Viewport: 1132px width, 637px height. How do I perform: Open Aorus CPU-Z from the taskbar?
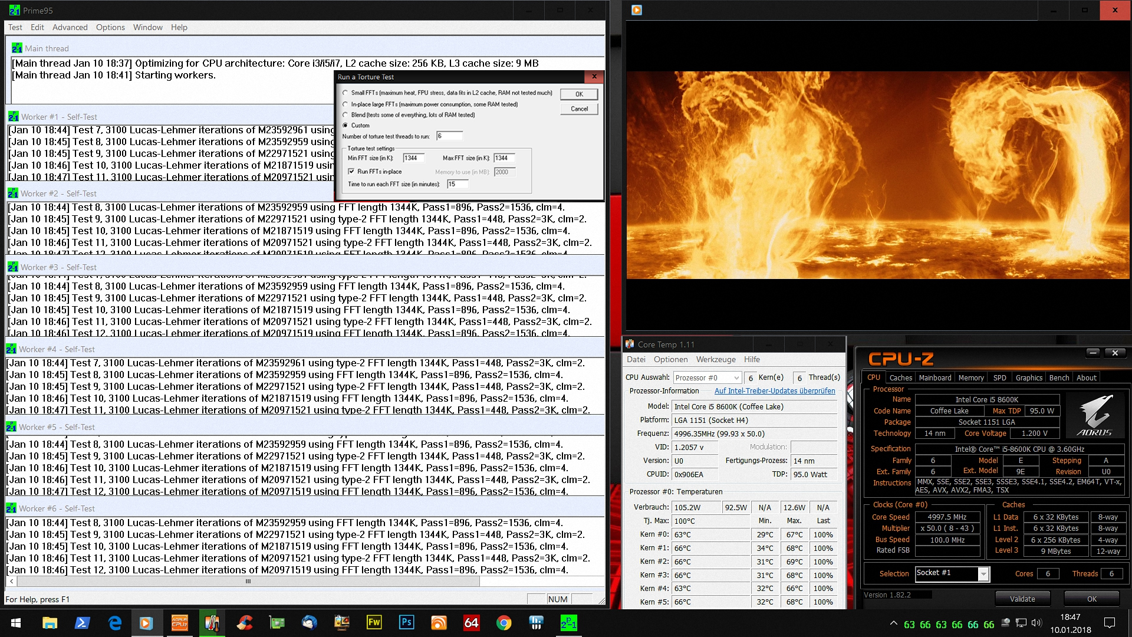[179, 623]
